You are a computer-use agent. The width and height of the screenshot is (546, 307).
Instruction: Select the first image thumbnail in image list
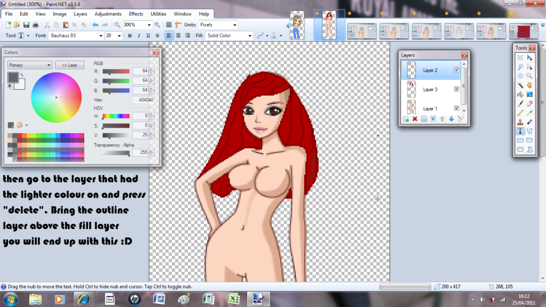click(297, 25)
